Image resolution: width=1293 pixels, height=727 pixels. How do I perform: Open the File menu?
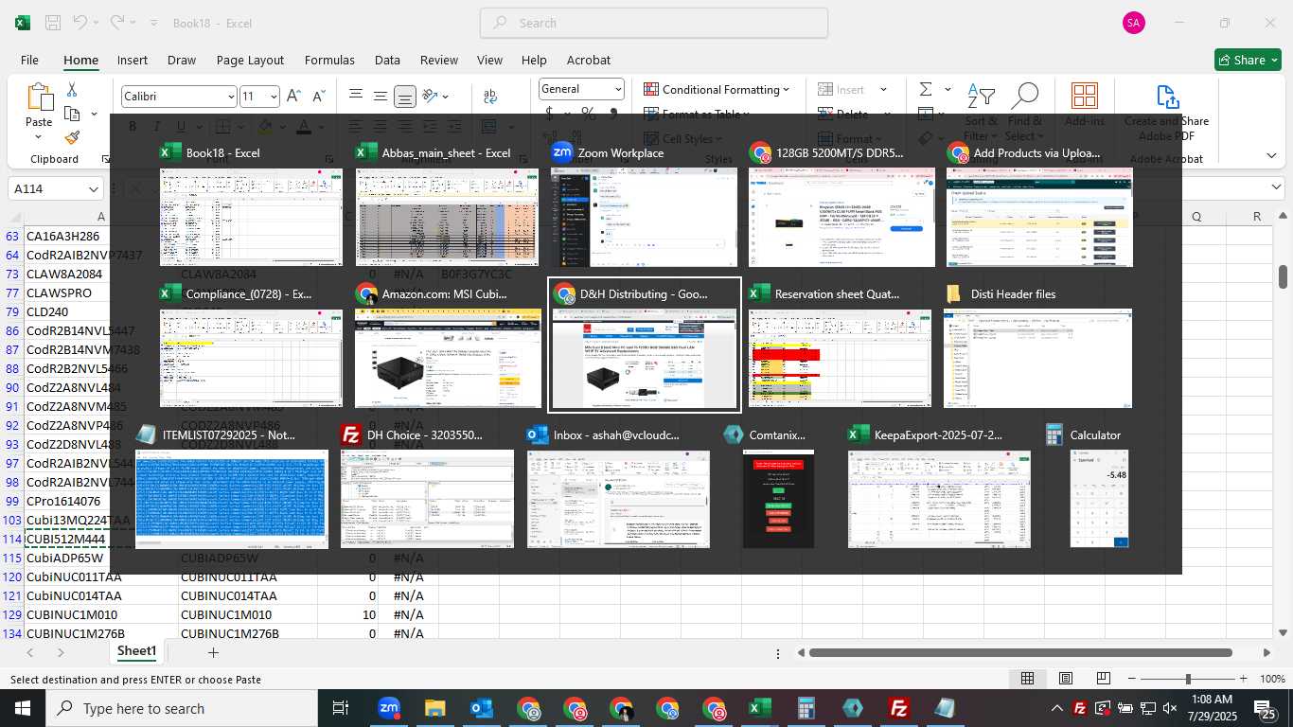29,60
